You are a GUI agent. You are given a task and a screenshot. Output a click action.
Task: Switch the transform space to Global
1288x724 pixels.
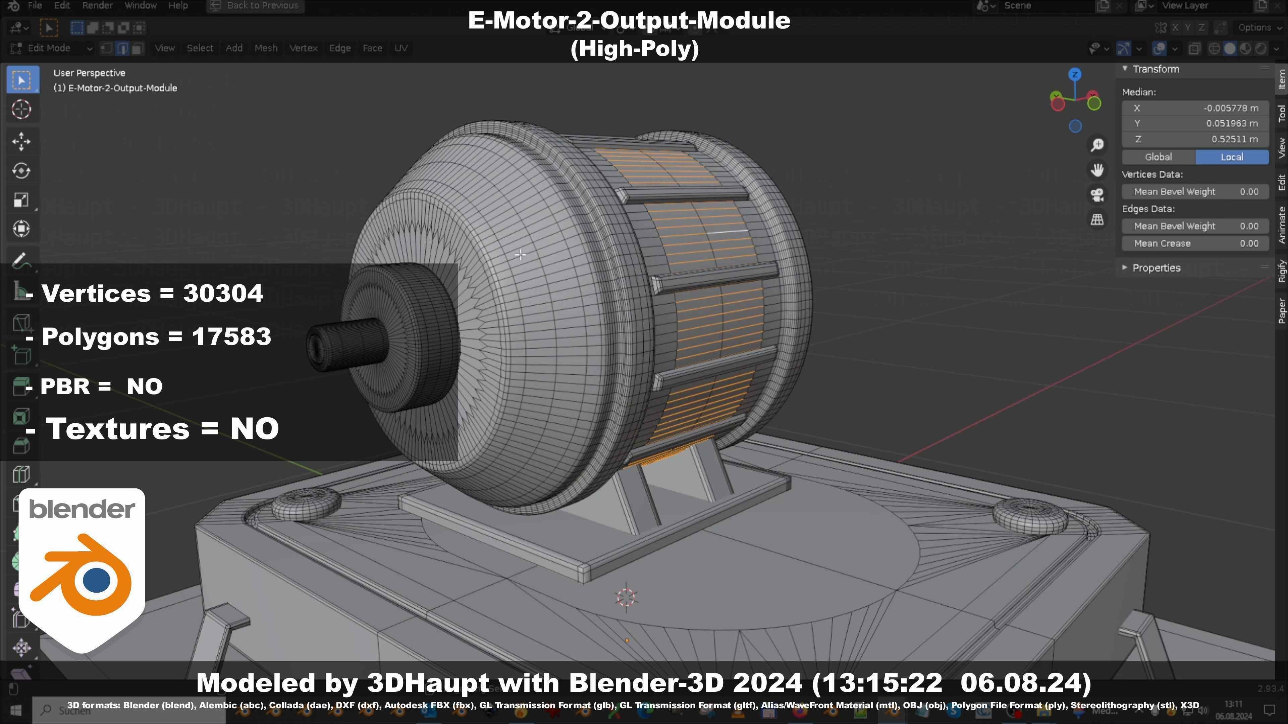[1158, 157]
